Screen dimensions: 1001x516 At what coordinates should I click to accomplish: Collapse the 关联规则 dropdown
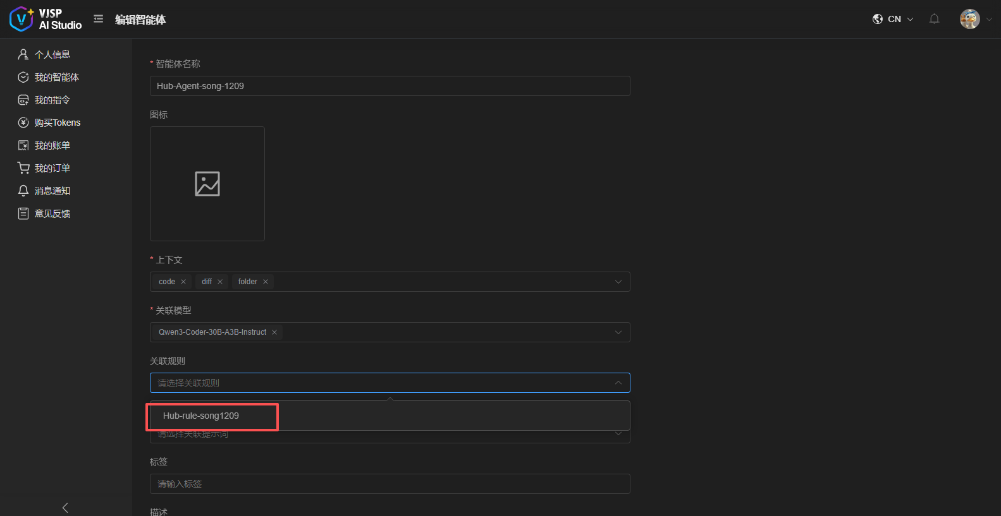pos(618,383)
